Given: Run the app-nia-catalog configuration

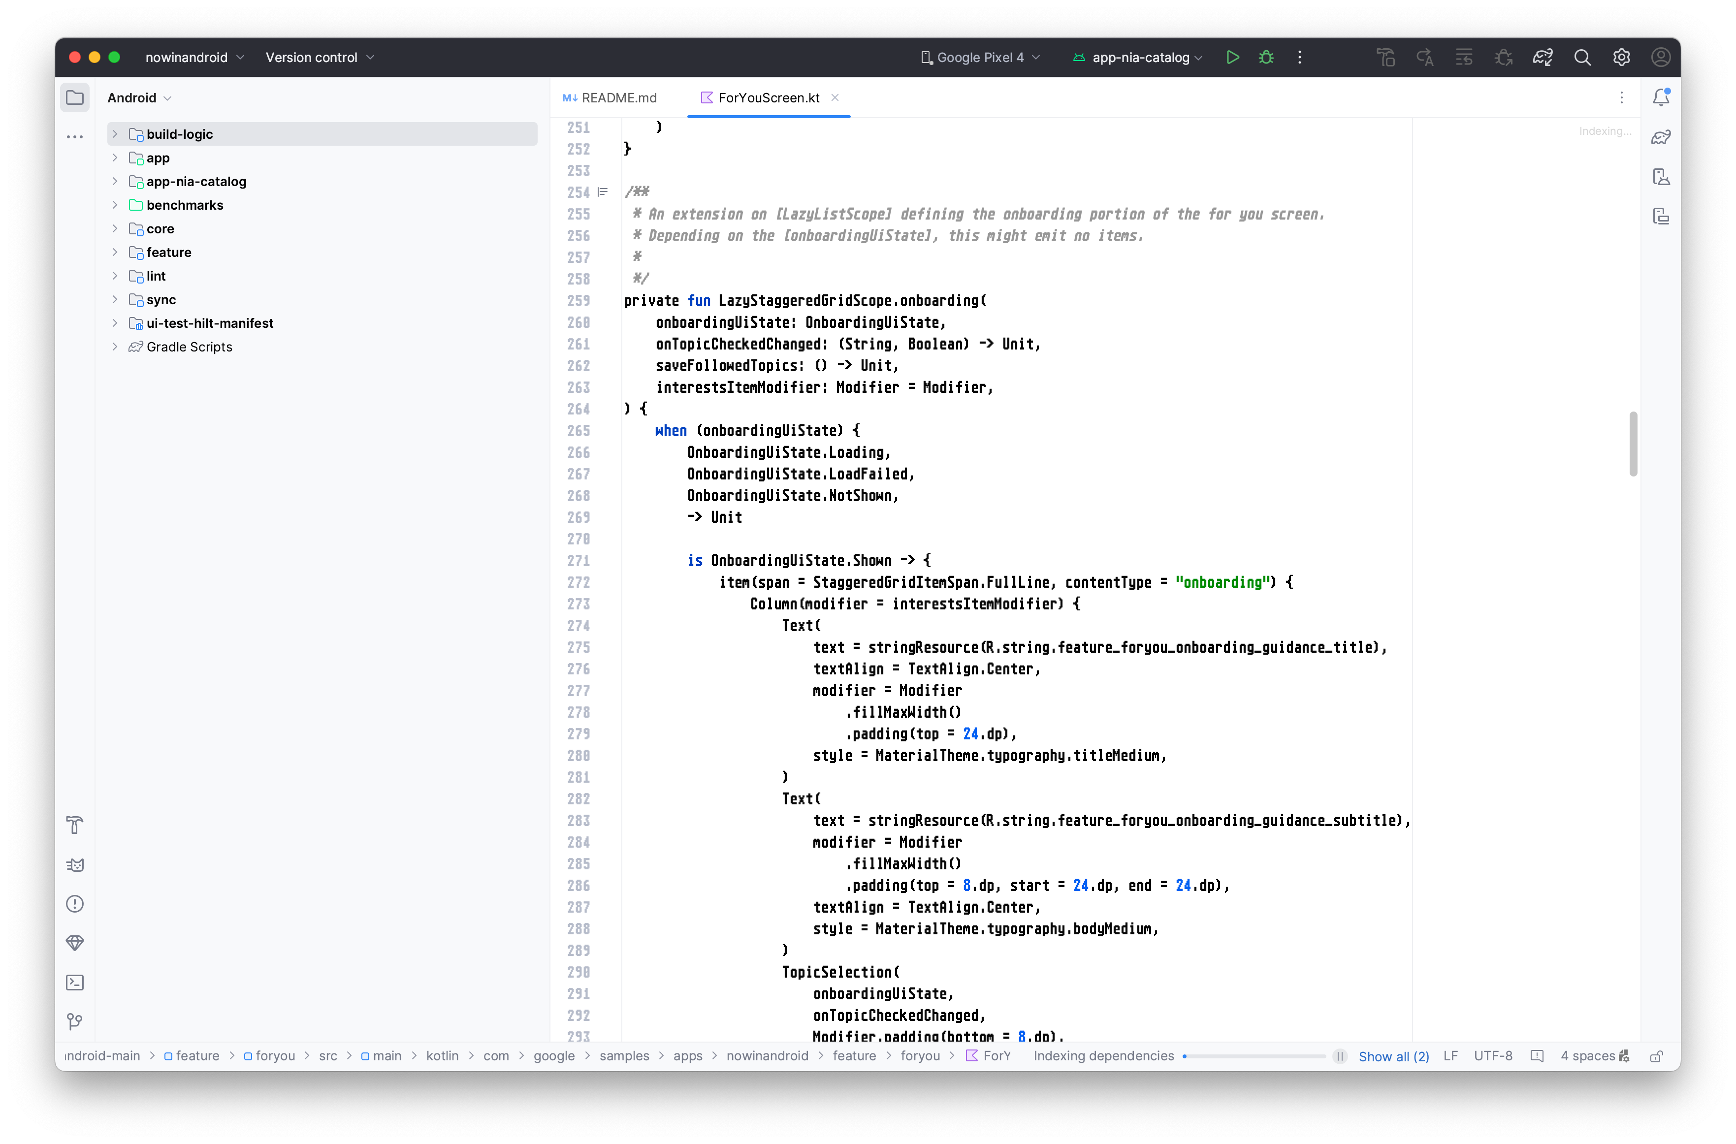Looking at the screenshot, I should click(x=1232, y=57).
